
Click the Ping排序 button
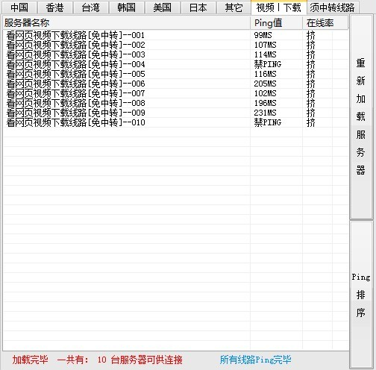click(x=361, y=295)
